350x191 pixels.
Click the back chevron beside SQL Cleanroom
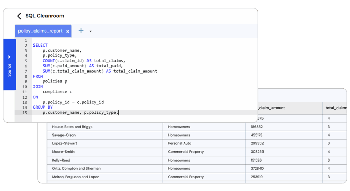19,16
